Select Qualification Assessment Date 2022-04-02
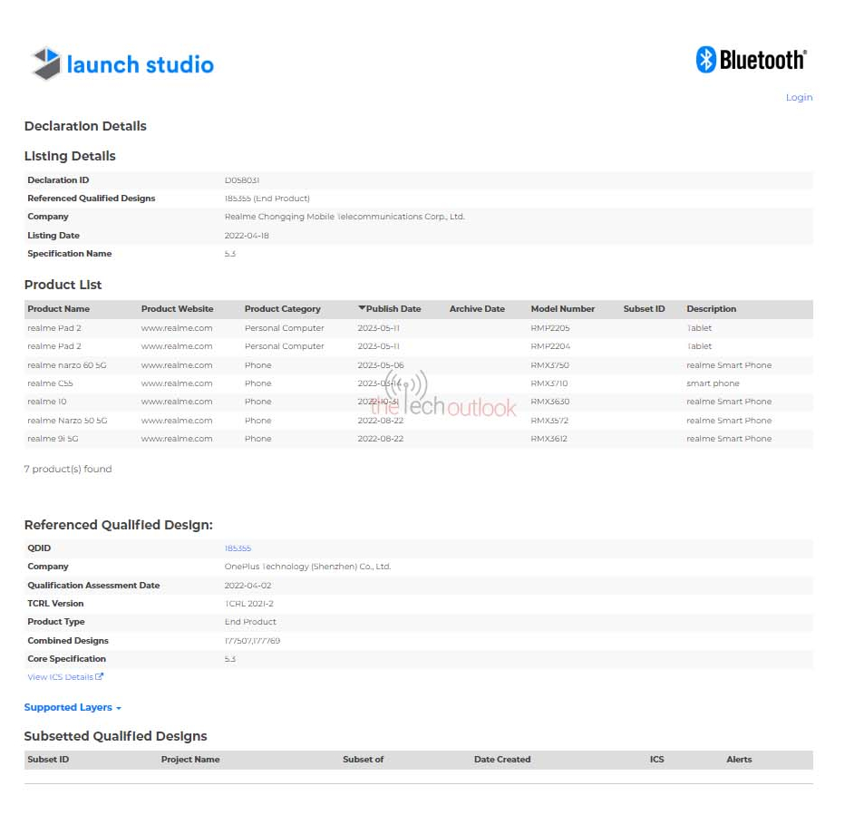 tap(248, 585)
